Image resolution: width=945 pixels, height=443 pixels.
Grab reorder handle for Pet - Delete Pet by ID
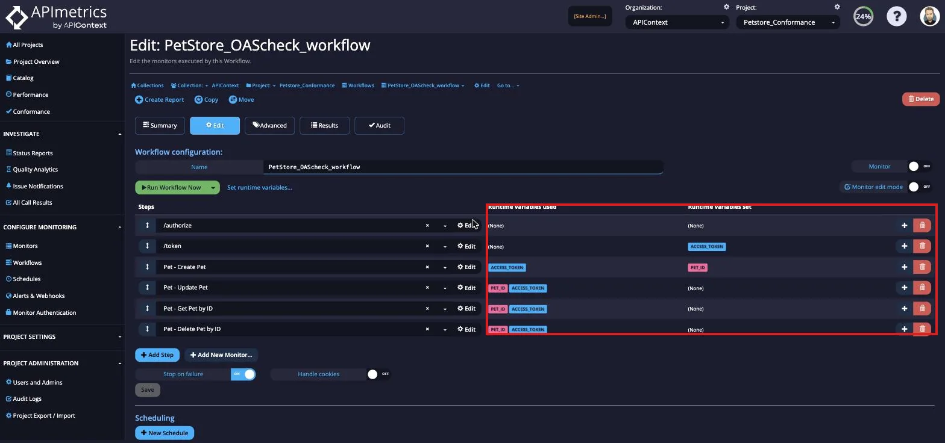(147, 329)
